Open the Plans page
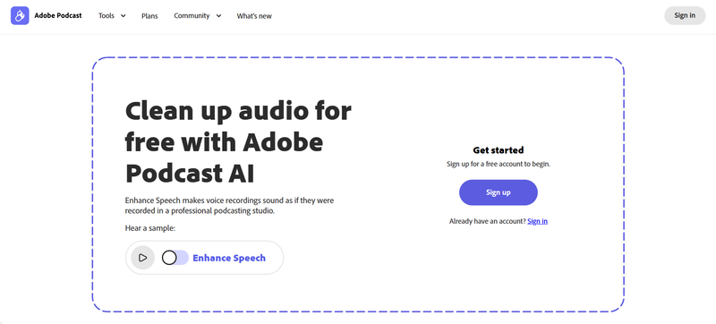Image resolution: width=716 pixels, height=324 pixels. click(149, 16)
